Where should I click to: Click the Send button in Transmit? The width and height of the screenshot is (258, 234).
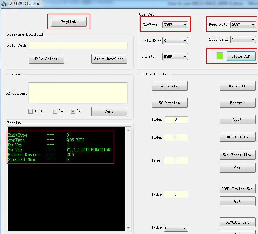point(109,111)
